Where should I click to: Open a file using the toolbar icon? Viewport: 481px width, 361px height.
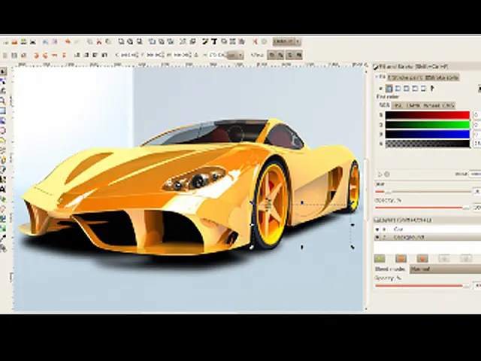15,42
